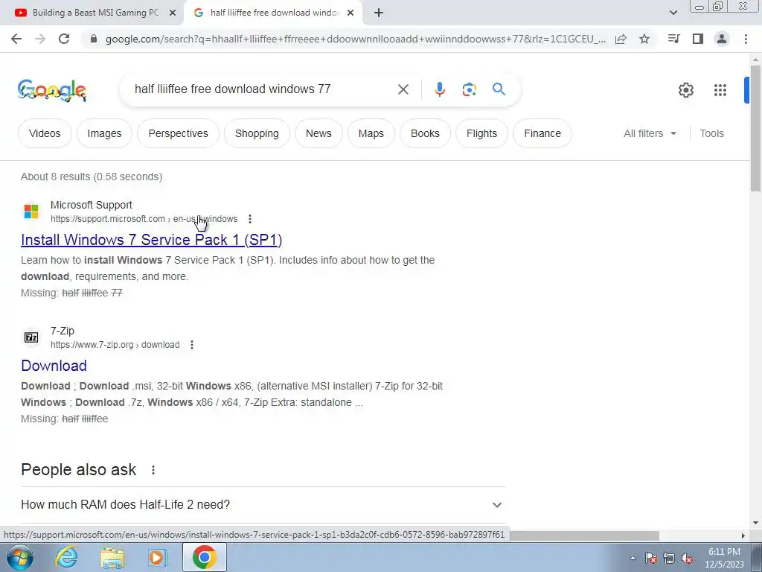Image resolution: width=762 pixels, height=572 pixels.
Task: Close the Google search results tab
Action: (350, 13)
